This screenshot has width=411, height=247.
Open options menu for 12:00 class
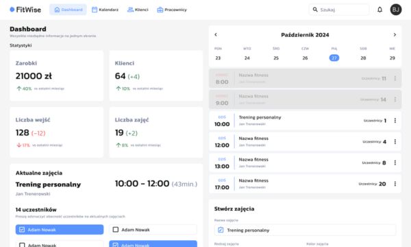(395, 142)
